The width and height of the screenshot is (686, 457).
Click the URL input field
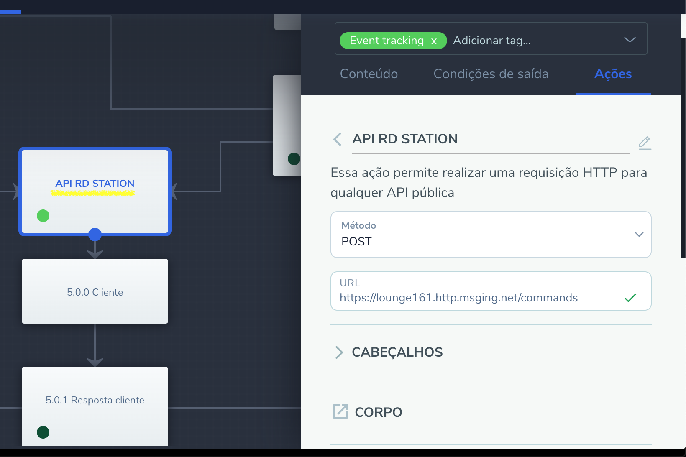(491, 291)
